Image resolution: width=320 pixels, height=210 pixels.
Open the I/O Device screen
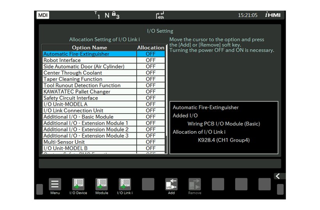point(78,184)
